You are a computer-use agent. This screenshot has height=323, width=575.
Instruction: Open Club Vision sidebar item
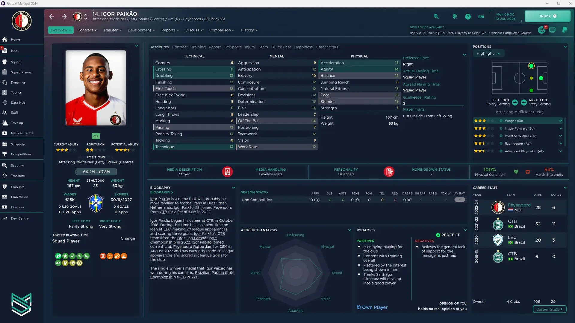point(22,197)
